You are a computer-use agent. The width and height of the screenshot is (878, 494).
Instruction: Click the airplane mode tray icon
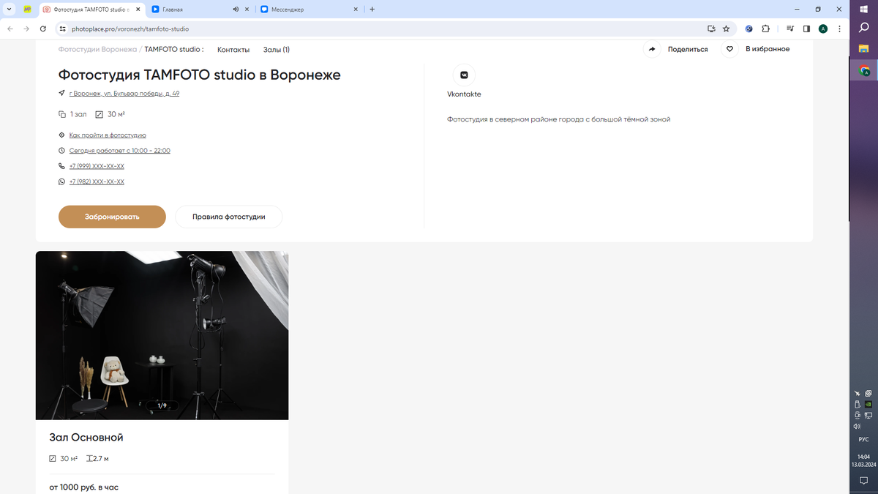[857, 393]
